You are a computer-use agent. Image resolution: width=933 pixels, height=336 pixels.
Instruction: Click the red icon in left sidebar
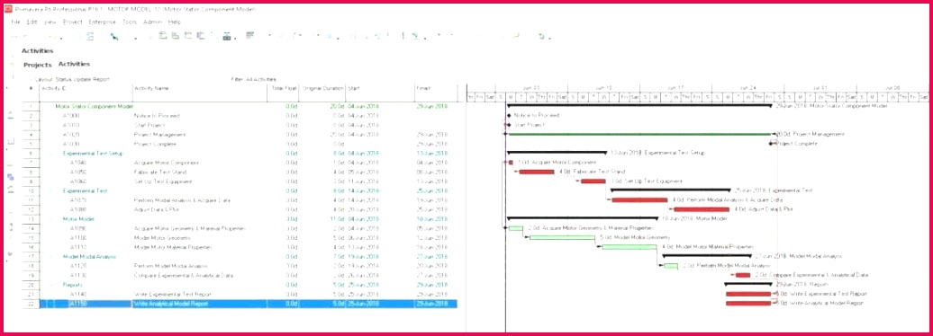pos(10,254)
